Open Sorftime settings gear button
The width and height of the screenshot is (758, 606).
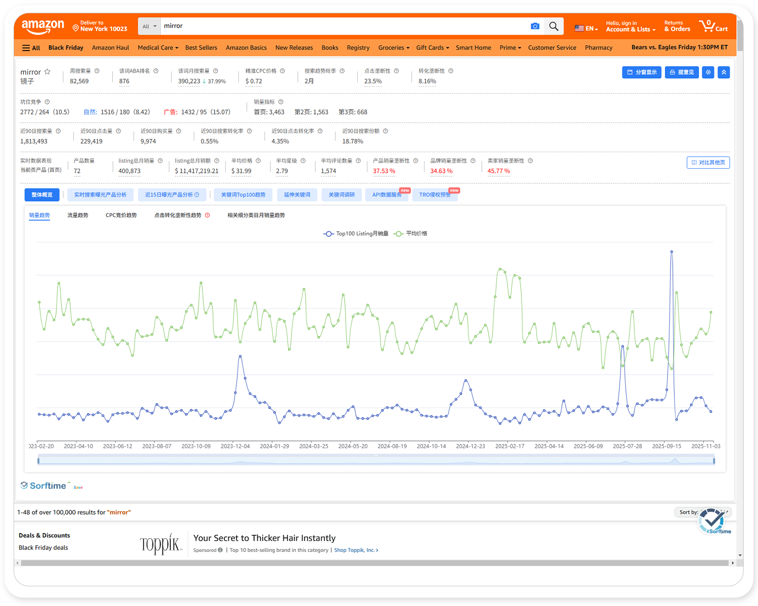click(x=708, y=72)
